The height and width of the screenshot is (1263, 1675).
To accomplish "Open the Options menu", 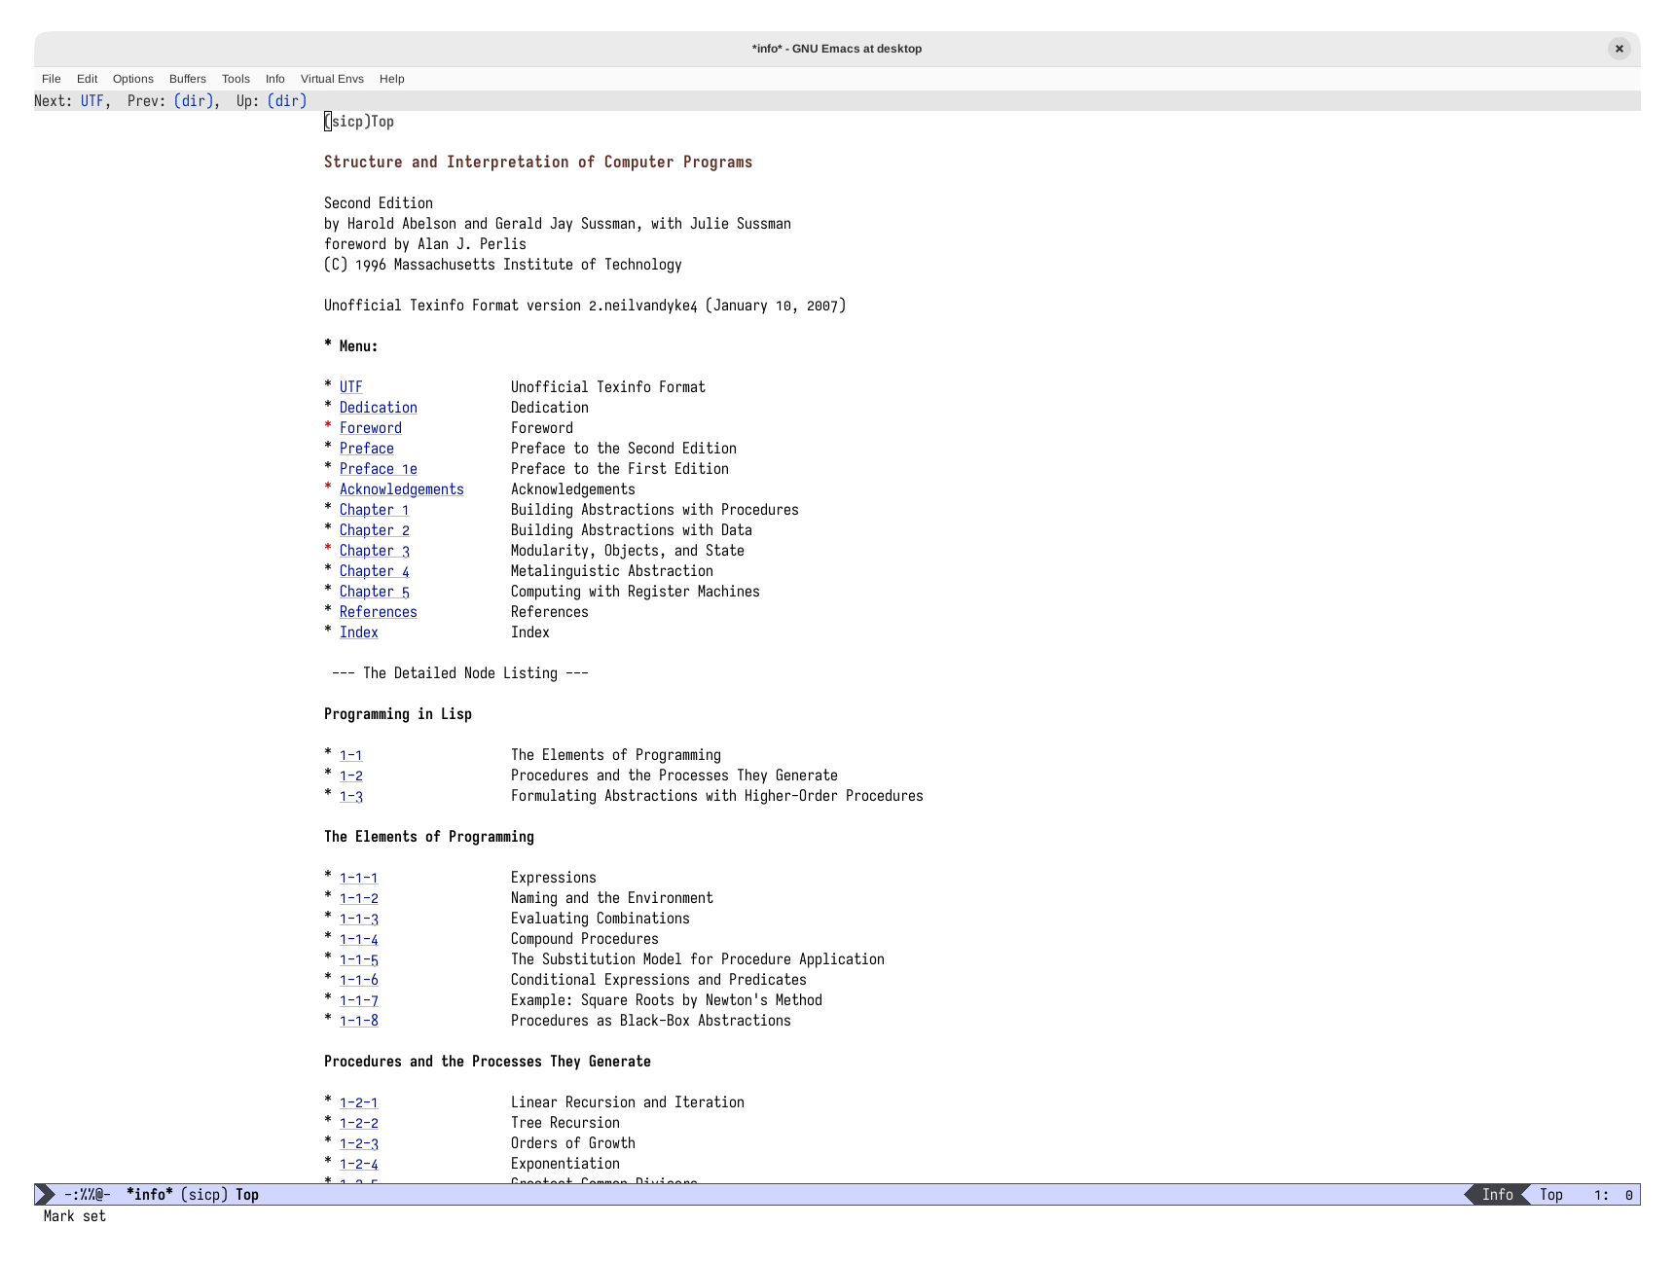I will click(133, 79).
